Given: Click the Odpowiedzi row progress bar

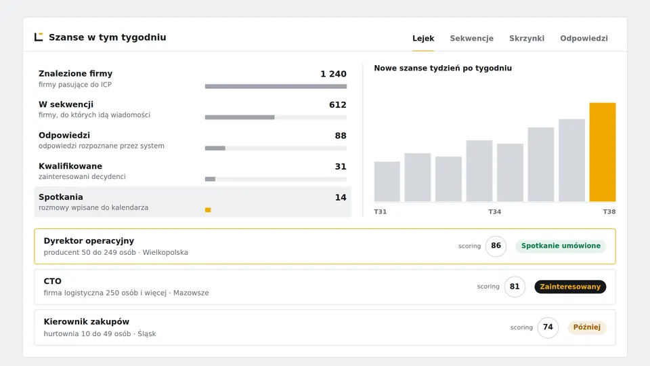Looking at the screenshot, I should (x=276, y=148).
